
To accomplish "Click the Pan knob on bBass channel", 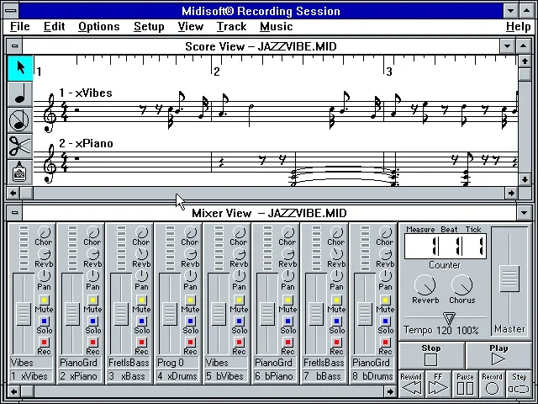I will coord(336,275).
